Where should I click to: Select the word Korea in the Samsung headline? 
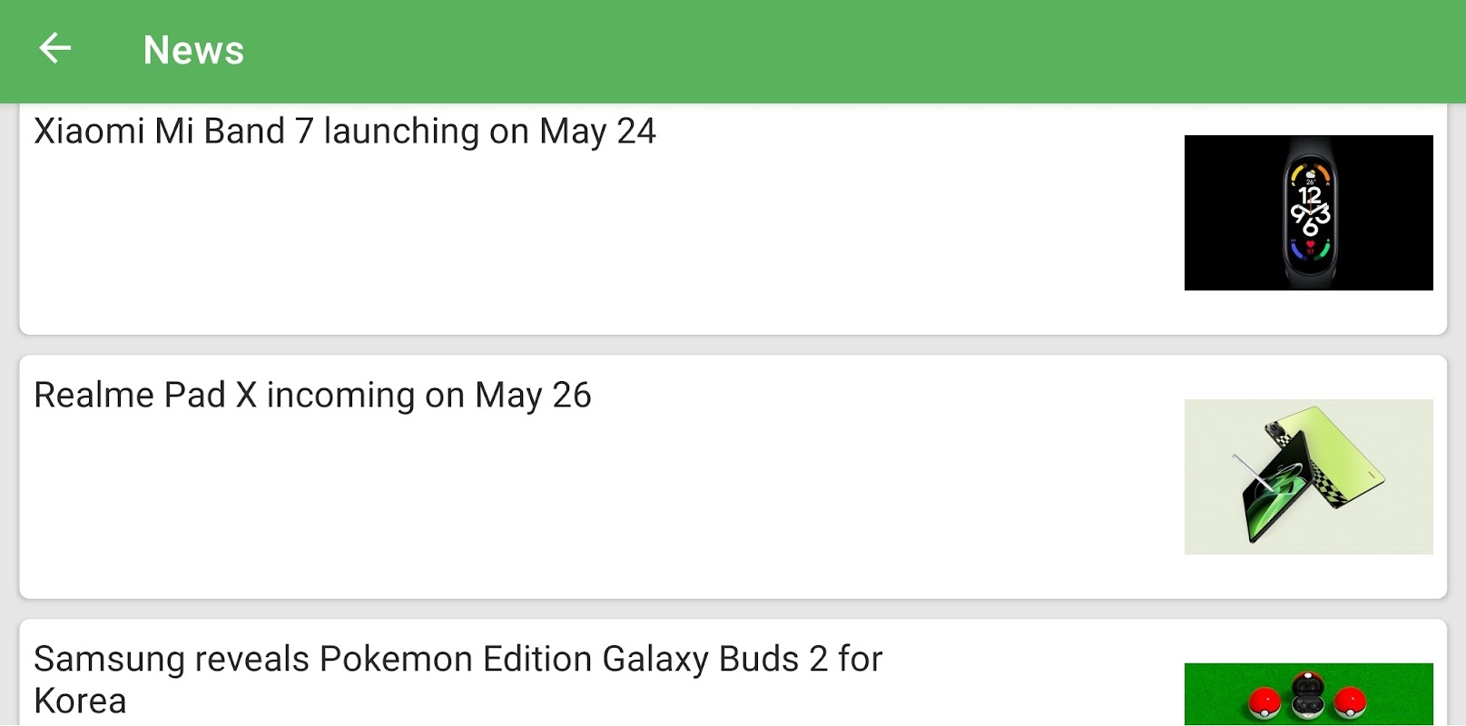coord(80,701)
